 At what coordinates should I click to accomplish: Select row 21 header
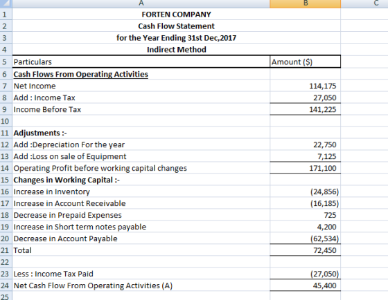tap(6, 250)
